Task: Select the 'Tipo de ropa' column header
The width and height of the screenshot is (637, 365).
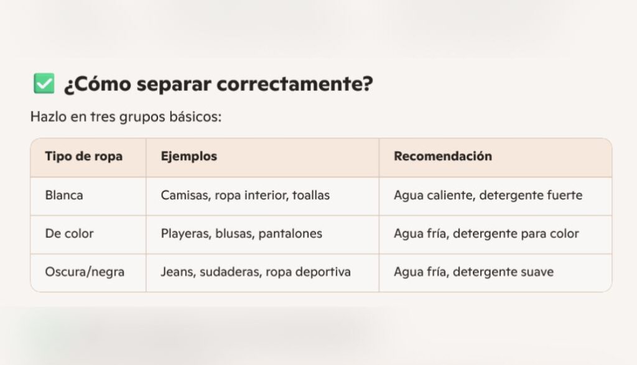Action: 83,157
